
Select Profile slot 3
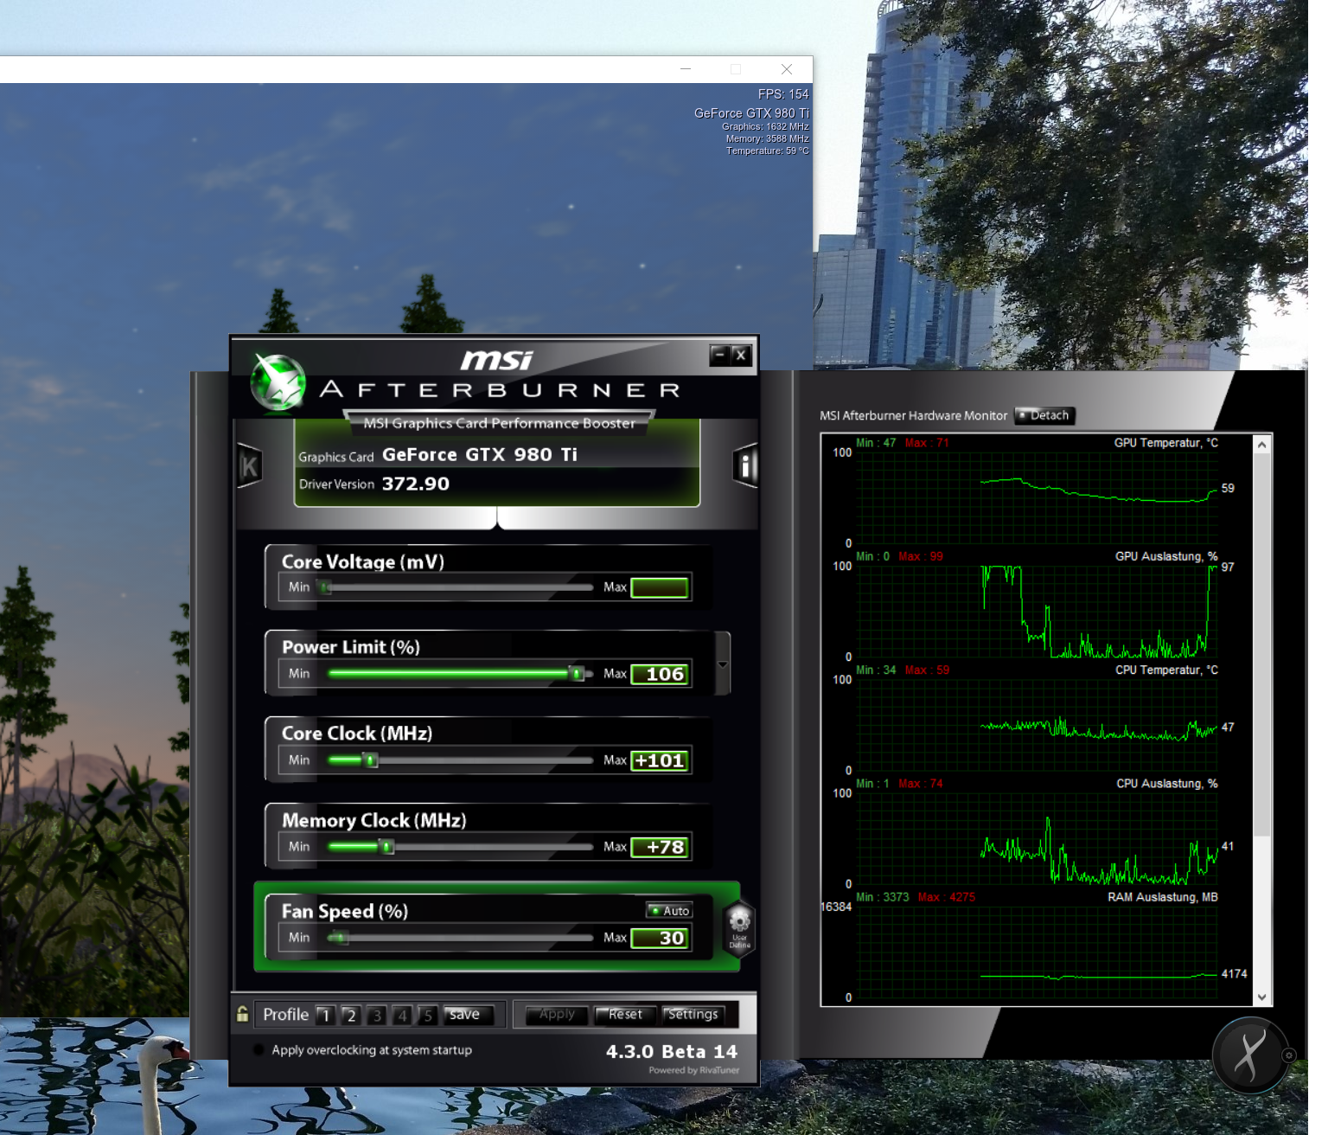click(376, 1015)
